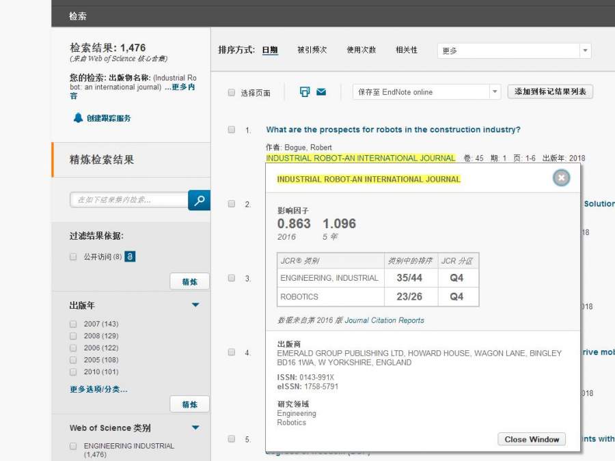Close the journal info popup with X icon
The width and height of the screenshot is (615, 461).
pyautogui.click(x=561, y=178)
